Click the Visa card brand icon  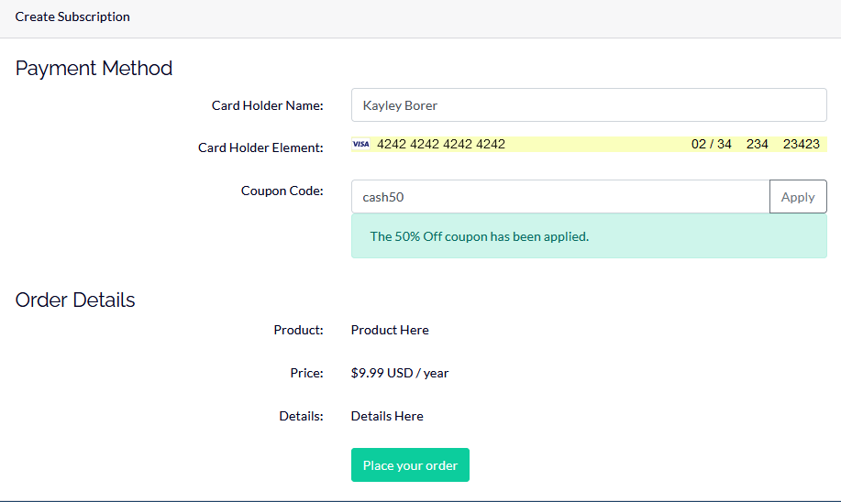pos(361,144)
